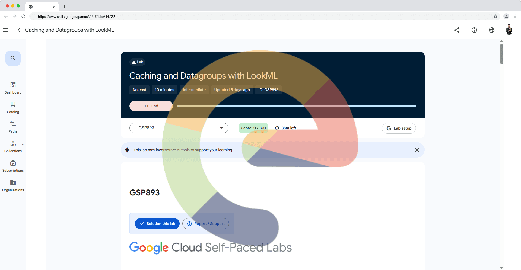
Task: Click the page vertical scrollbar thumb
Action: (501, 54)
